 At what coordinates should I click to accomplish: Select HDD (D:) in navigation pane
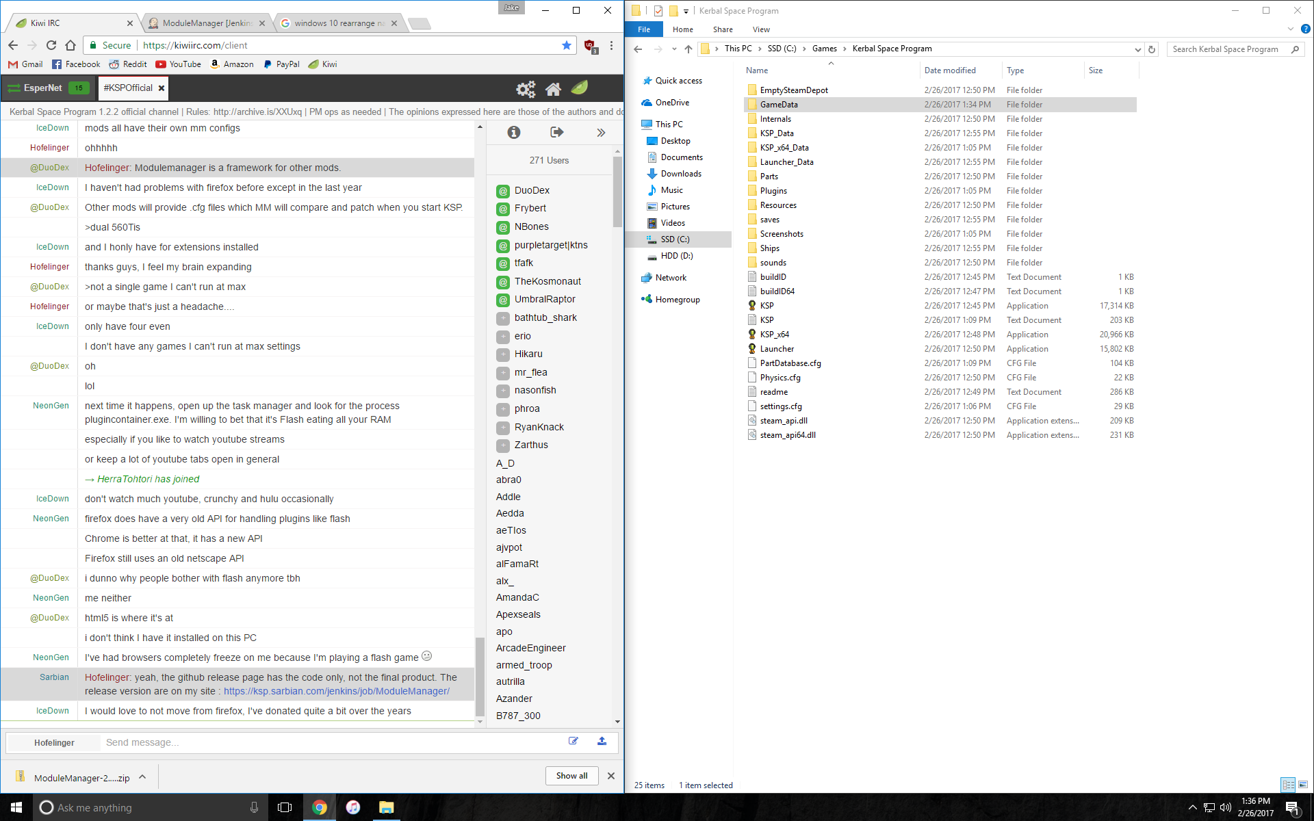(x=676, y=256)
